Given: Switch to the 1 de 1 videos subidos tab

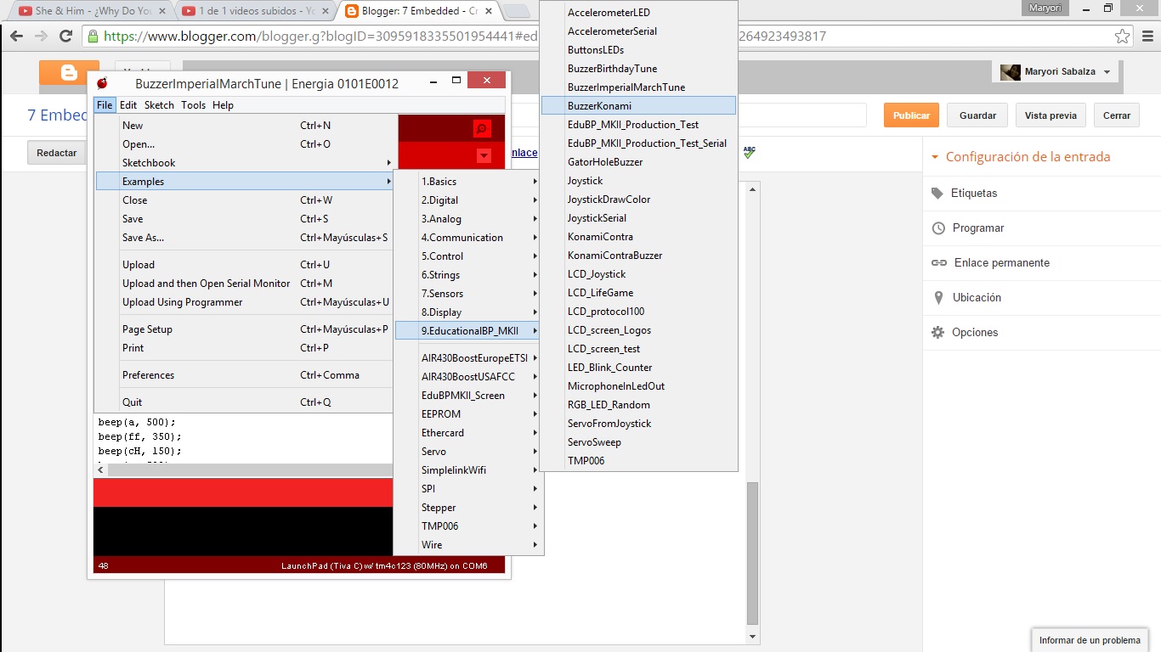Looking at the screenshot, I should tap(255, 11).
